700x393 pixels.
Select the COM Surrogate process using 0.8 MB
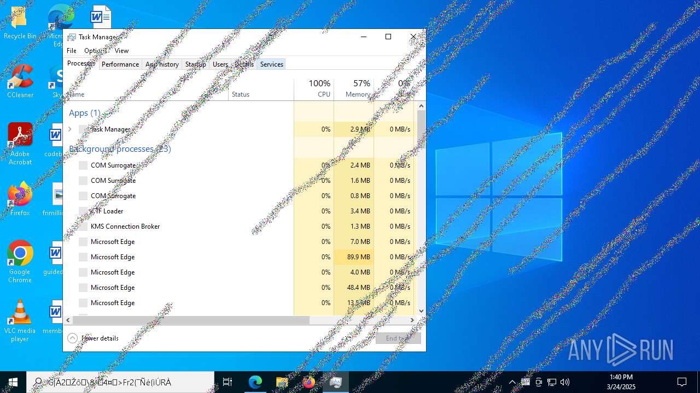coord(239,196)
